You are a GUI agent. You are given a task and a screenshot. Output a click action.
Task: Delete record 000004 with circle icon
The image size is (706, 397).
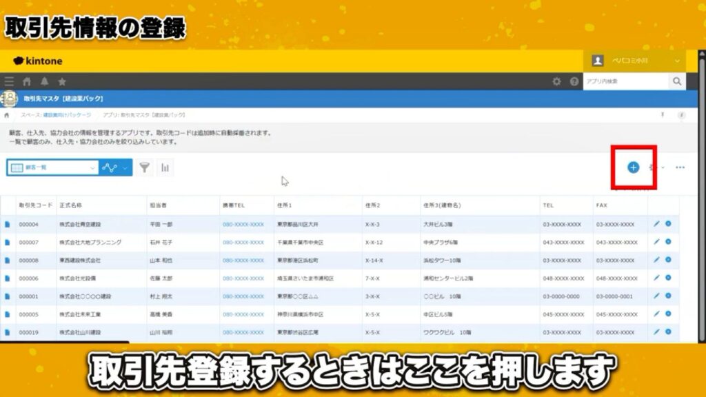668,224
